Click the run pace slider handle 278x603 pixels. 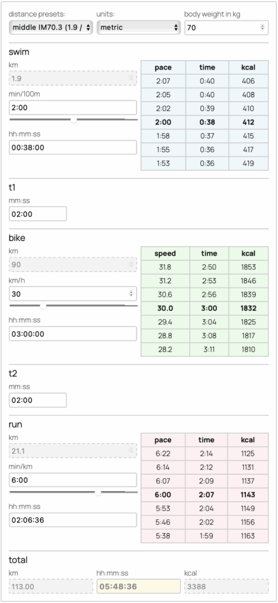[x=98, y=492]
